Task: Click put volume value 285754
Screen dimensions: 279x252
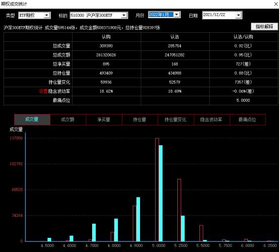Action: click(175, 46)
